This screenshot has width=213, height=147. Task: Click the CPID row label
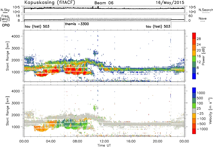click(6, 25)
